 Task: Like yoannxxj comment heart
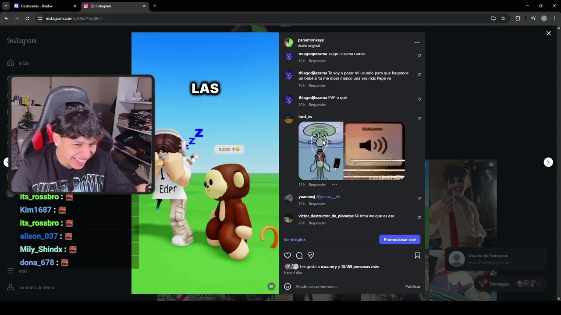coord(419,199)
